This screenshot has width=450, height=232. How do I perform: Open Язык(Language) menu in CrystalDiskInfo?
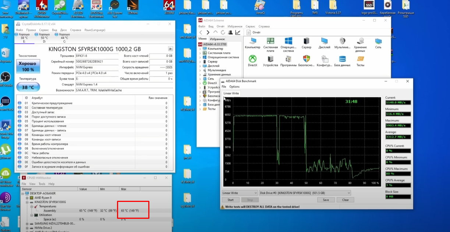(x=95, y=30)
